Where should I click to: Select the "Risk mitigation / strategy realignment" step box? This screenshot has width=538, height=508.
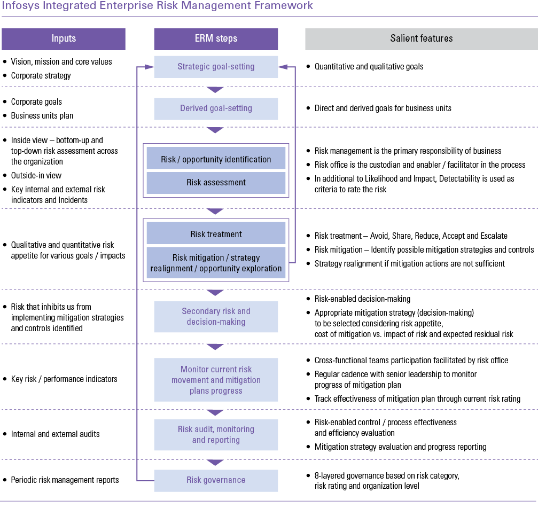(x=216, y=263)
